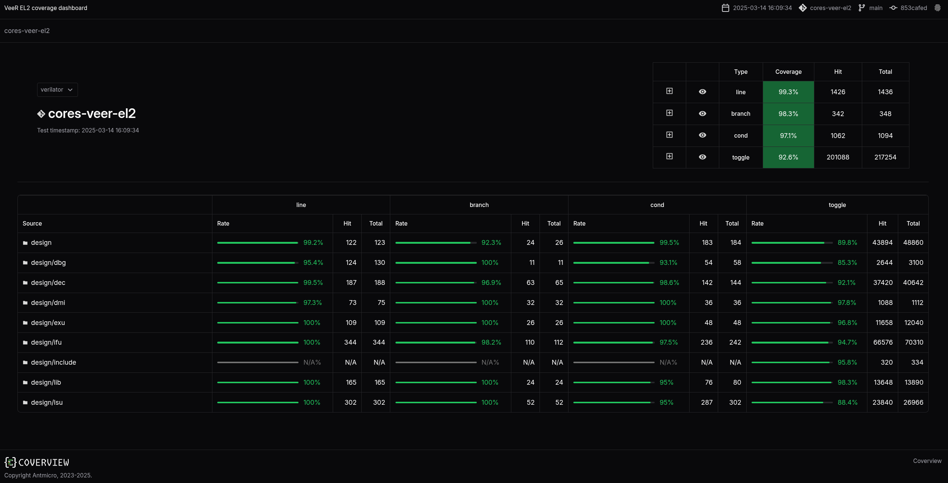Open the design directory

coord(41,243)
